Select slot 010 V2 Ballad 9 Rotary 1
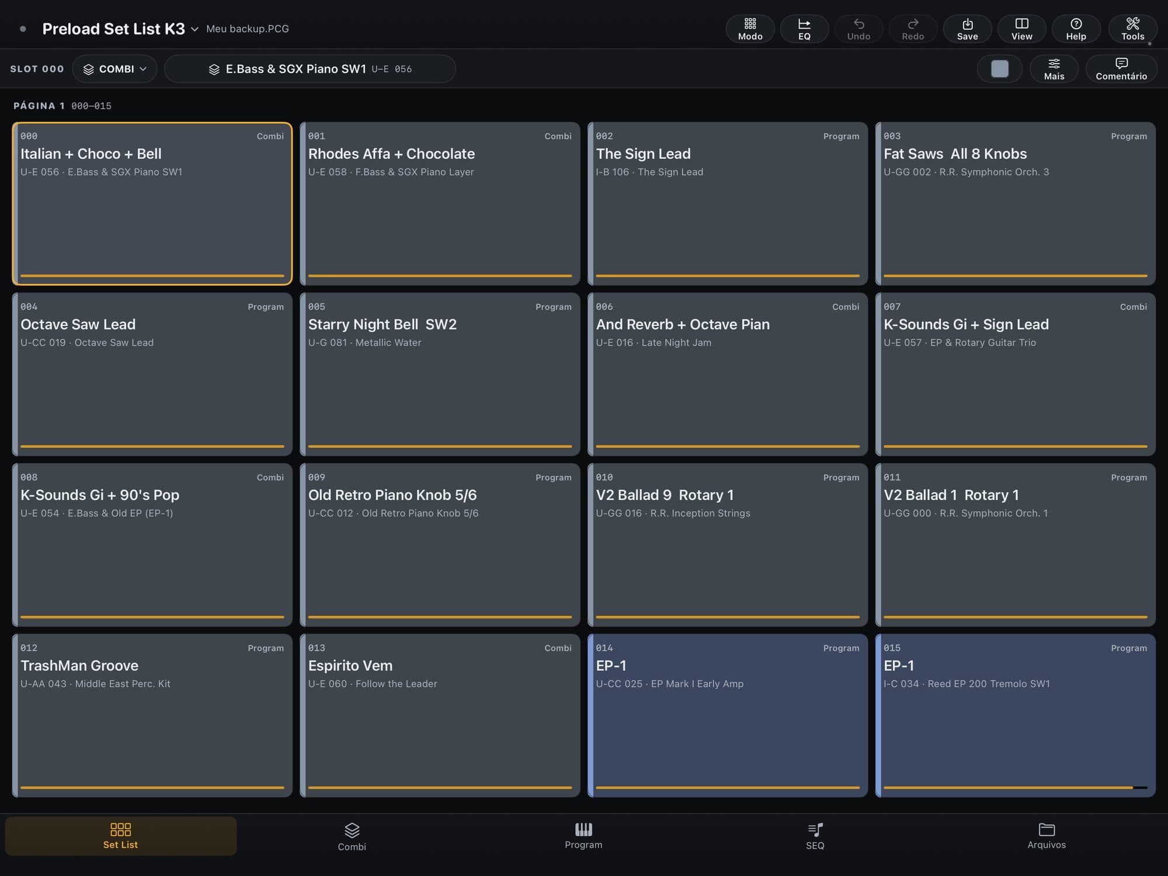The width and height of the screenshot is (1168, 876). (x=728, y=544)
